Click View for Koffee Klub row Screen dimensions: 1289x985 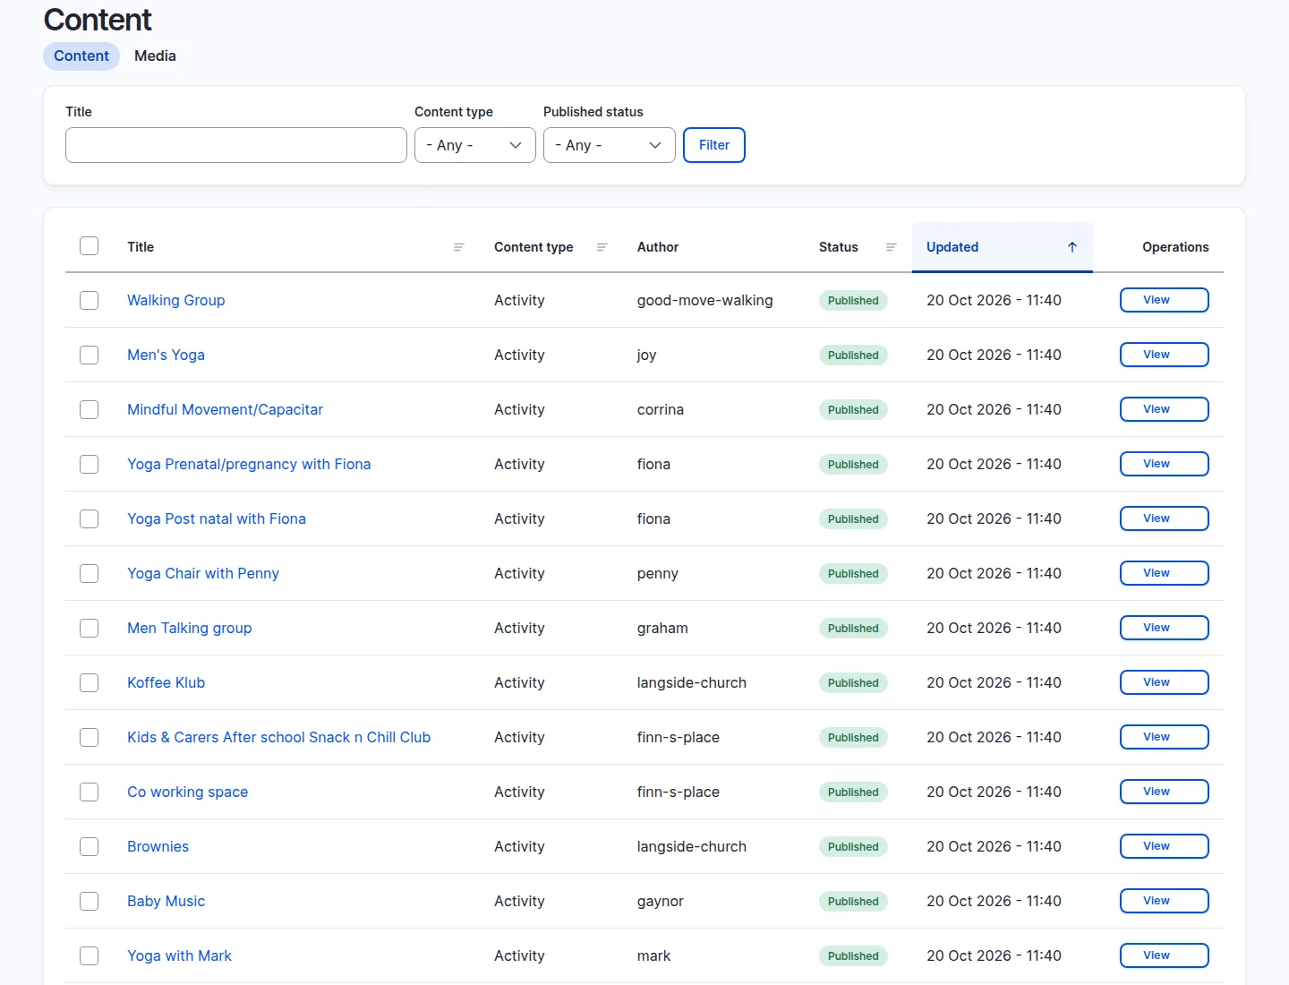1165,682
